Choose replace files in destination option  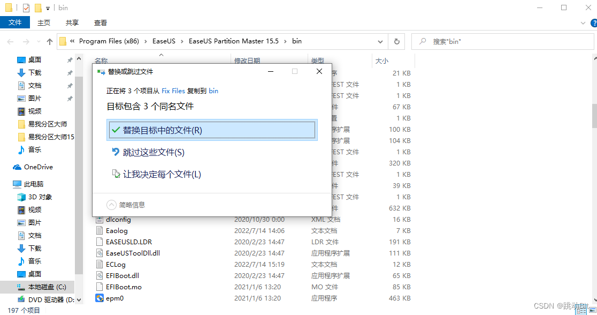[212, 130]
